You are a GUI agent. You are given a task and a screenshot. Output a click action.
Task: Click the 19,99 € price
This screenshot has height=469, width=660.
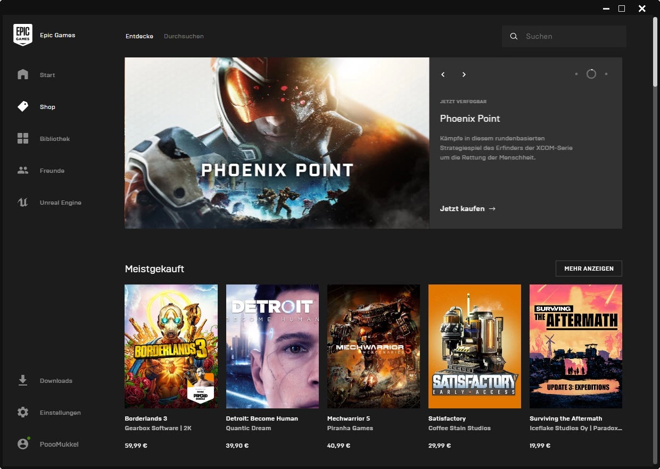(540, 446)
